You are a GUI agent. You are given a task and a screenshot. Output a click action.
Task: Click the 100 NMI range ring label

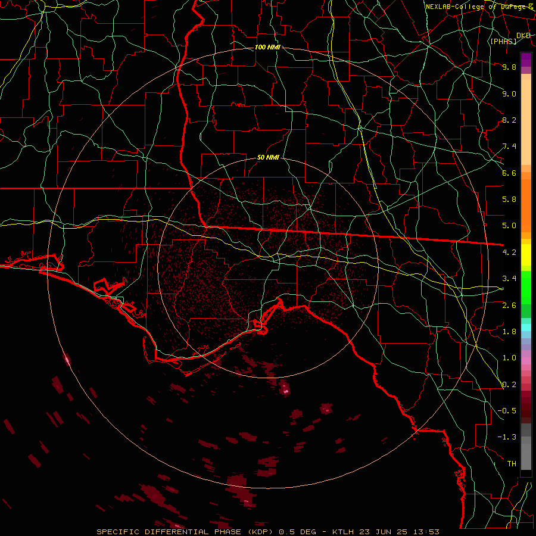(x=267, y=47)
